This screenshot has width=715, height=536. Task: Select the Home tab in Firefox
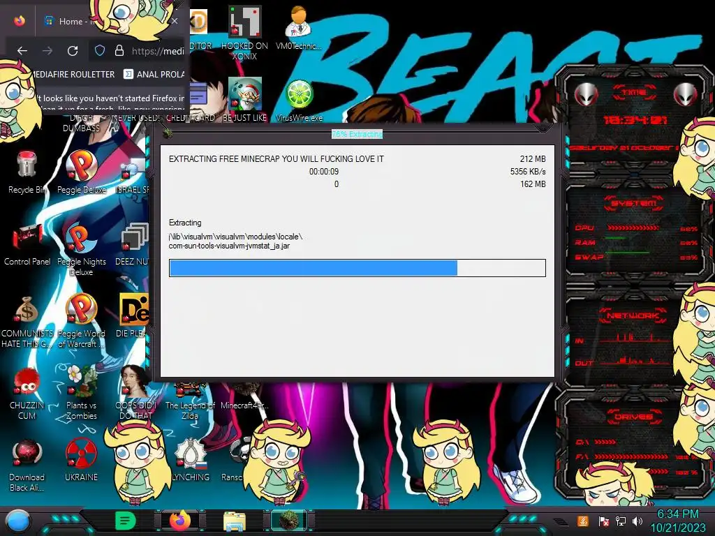68,21
